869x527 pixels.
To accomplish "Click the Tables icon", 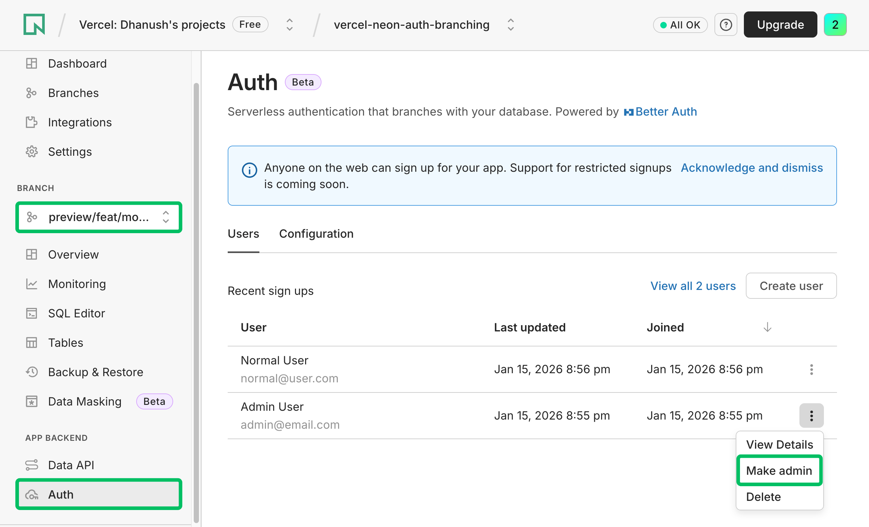I will pyautogui.click(x=31, y=343).
